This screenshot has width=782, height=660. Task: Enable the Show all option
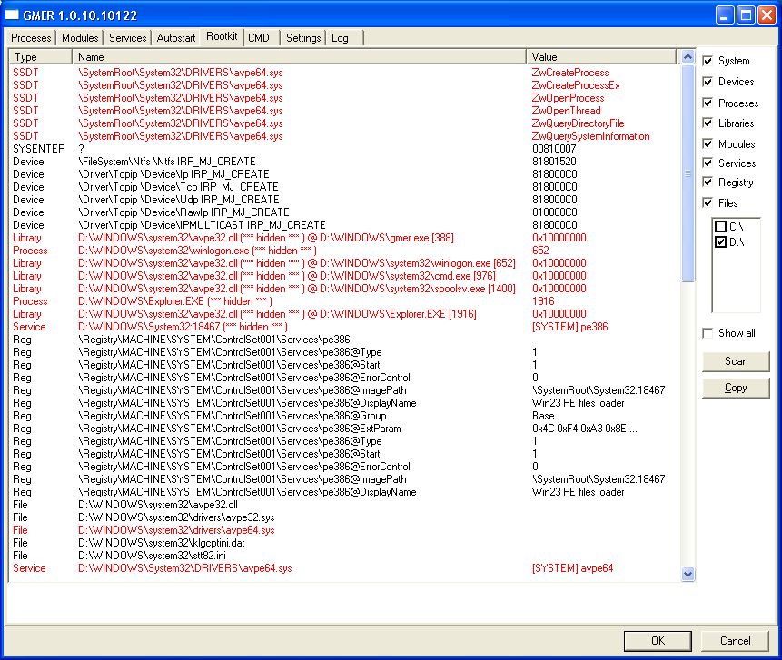pyautogui.click(x=708, y=333)
